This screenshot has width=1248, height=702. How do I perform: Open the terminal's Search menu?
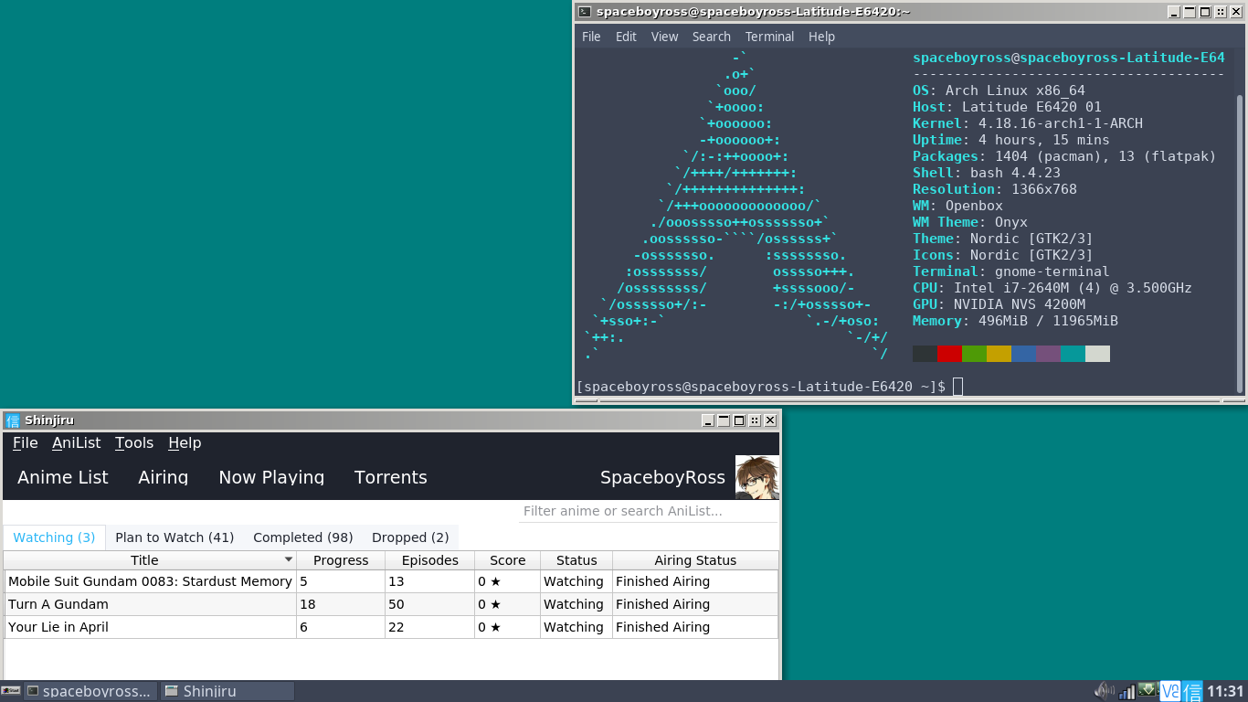pos(711,37)
